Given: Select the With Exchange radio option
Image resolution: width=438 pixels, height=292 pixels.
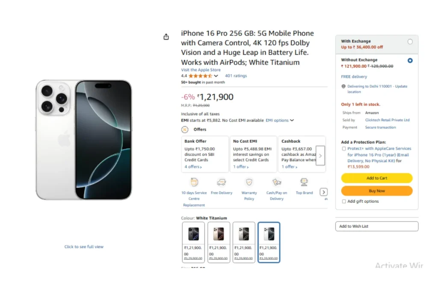Looking at the screenshot, I should [410, 42].
